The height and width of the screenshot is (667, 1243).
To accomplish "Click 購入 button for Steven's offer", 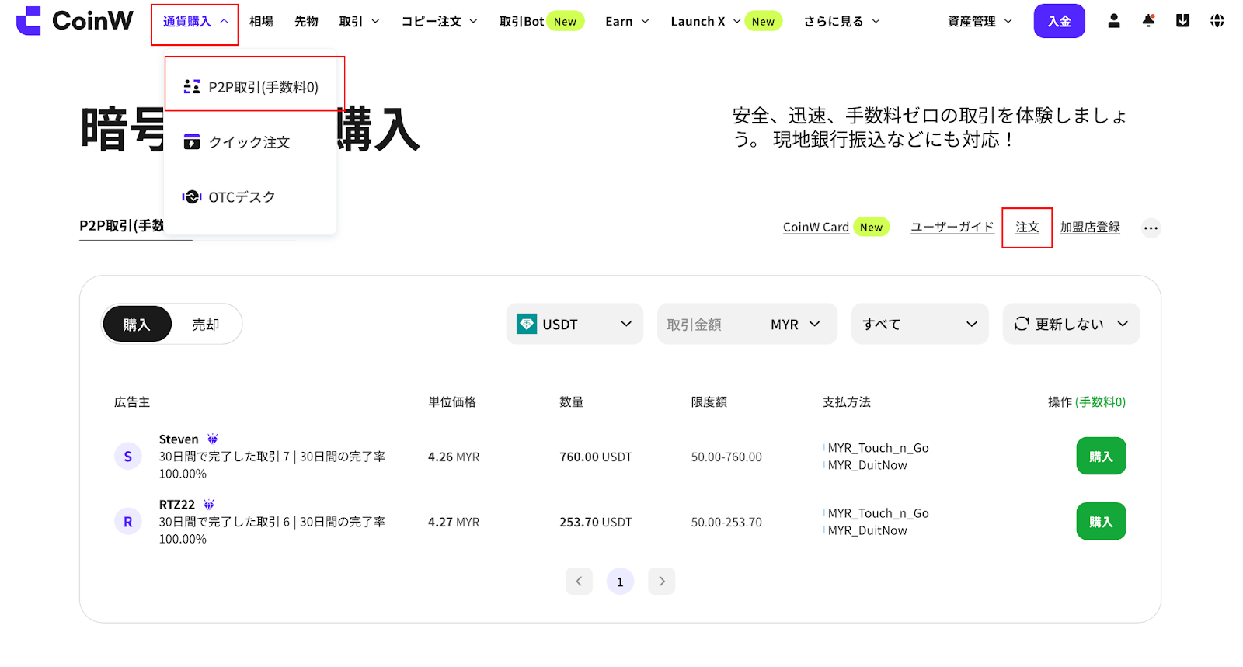I will point(1101,457).
